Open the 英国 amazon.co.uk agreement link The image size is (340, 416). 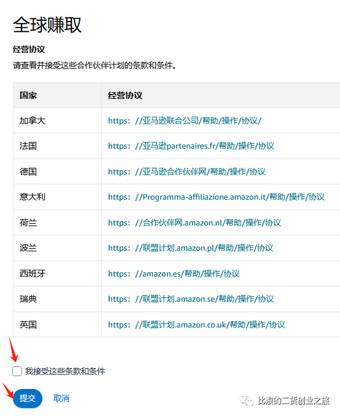click(196, 324)
